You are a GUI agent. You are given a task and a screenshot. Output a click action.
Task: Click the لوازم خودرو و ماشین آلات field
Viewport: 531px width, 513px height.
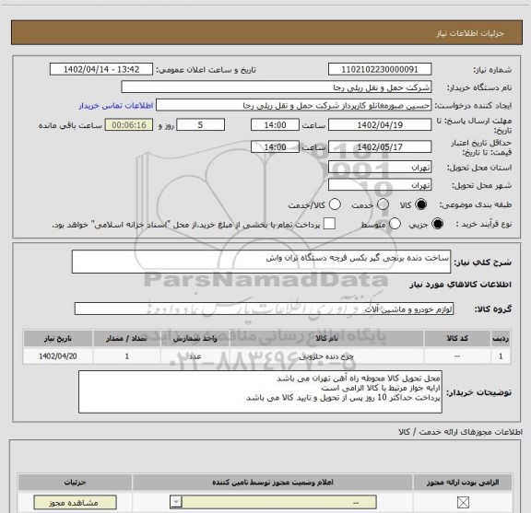(x=265, y=309)
